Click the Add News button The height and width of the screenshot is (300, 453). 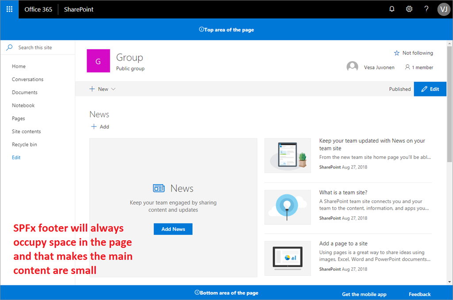coord(173,229)
